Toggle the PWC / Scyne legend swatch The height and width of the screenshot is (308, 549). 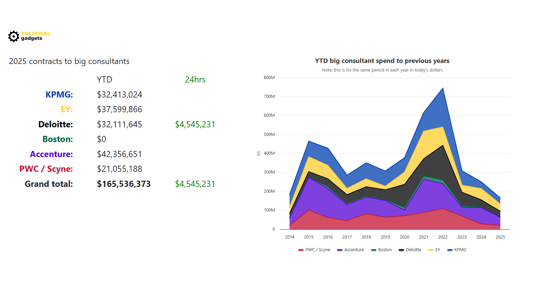pos(301,250)
